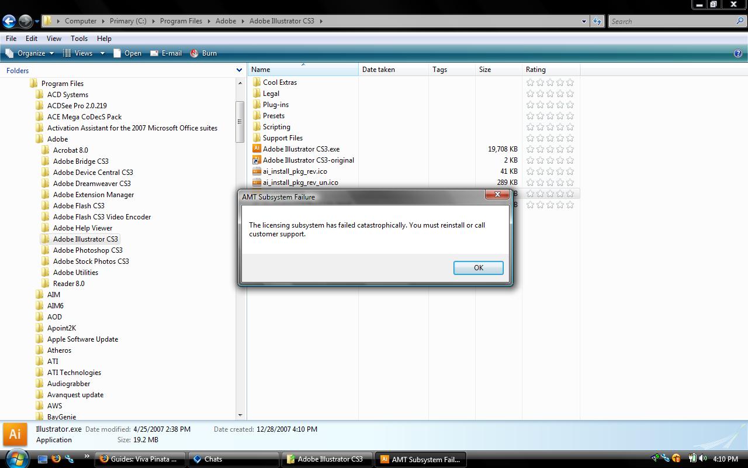Click the Back navigation arrow
Image resolution: width=748 pixels, height=468 pixels.
9,21
